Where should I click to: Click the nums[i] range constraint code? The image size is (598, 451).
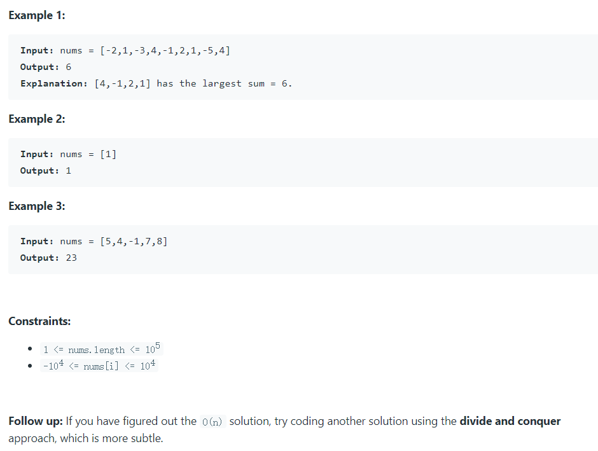pos(99,366)
